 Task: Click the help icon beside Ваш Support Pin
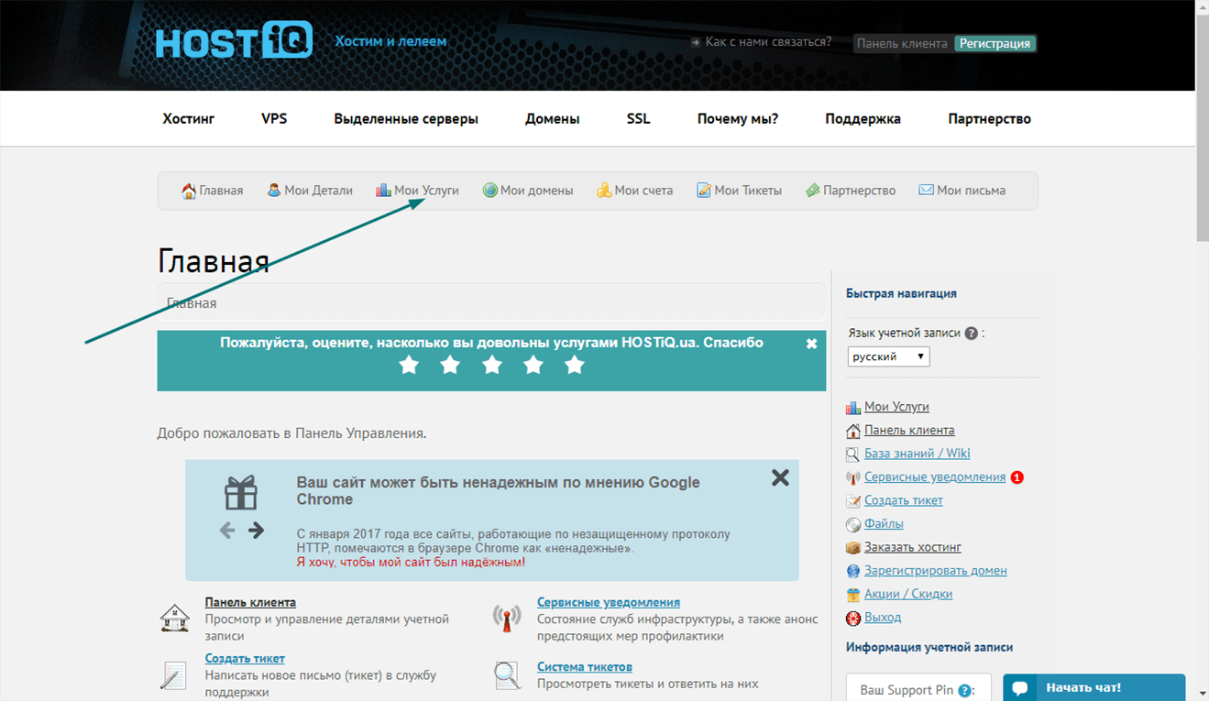pos(964,691)
